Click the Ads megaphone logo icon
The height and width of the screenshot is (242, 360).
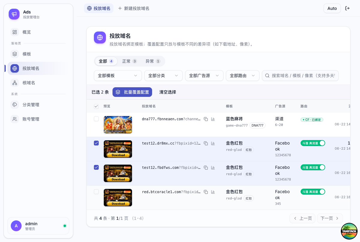click(14, 14)
